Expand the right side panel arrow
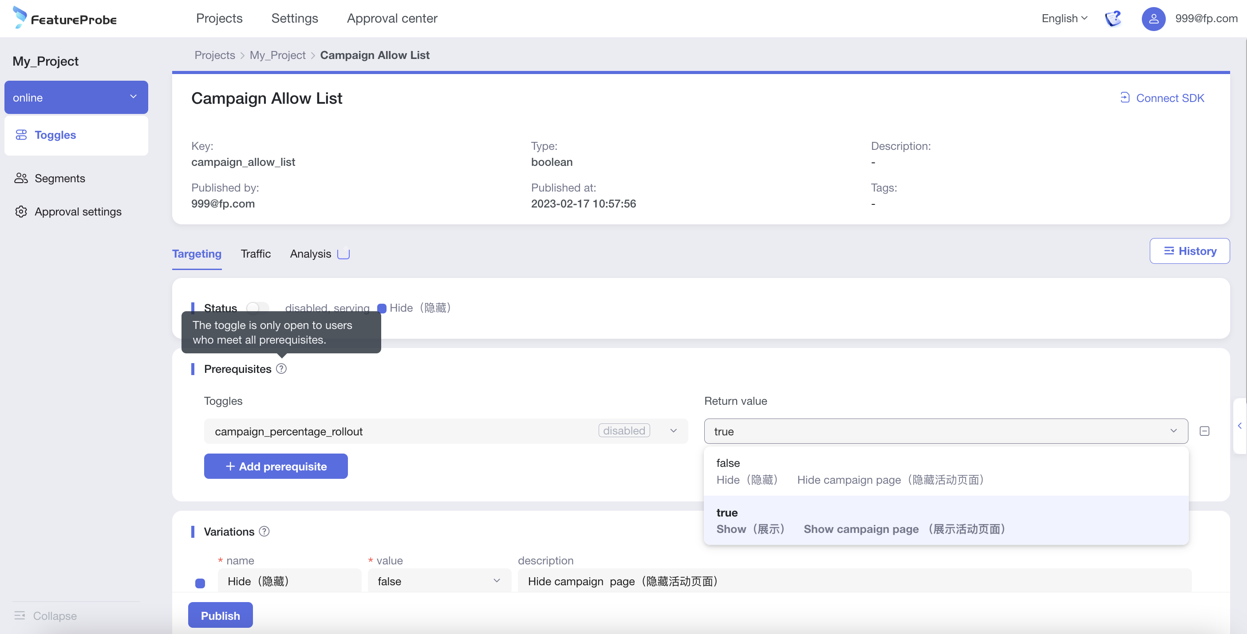The height and width of the screenshot is (634, 1247). (1239, 426)
